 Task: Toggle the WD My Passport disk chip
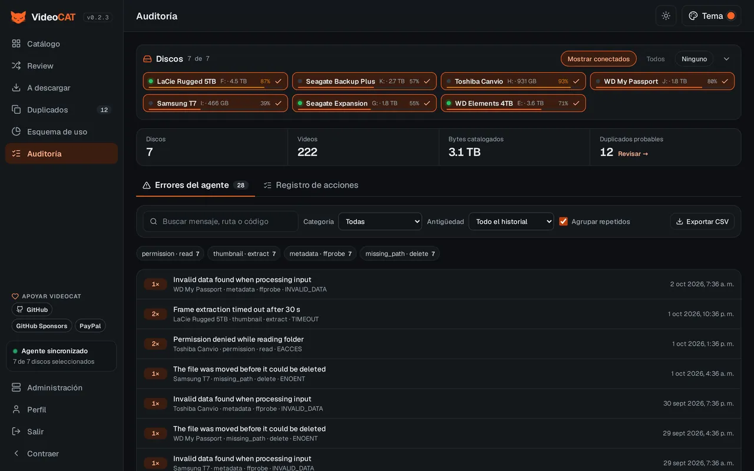(x=663, y=81)
